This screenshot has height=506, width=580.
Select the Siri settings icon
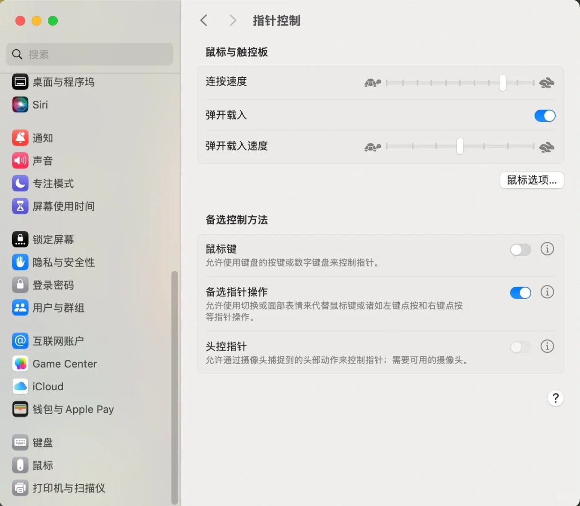pyautogui.click(x=20, y=104)
